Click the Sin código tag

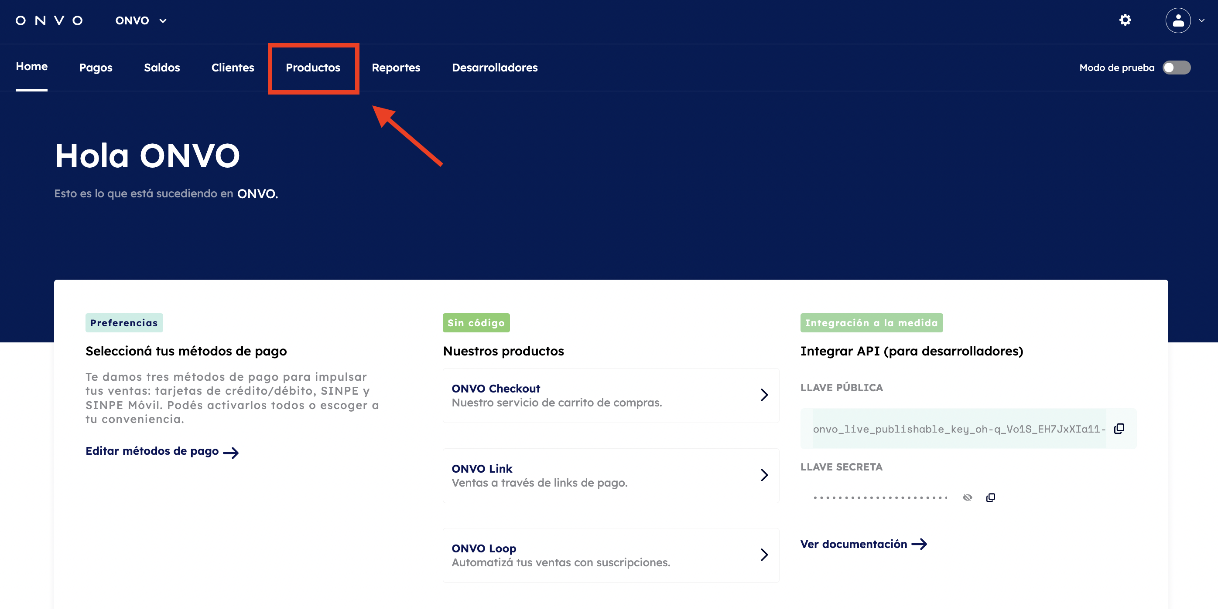476,323
